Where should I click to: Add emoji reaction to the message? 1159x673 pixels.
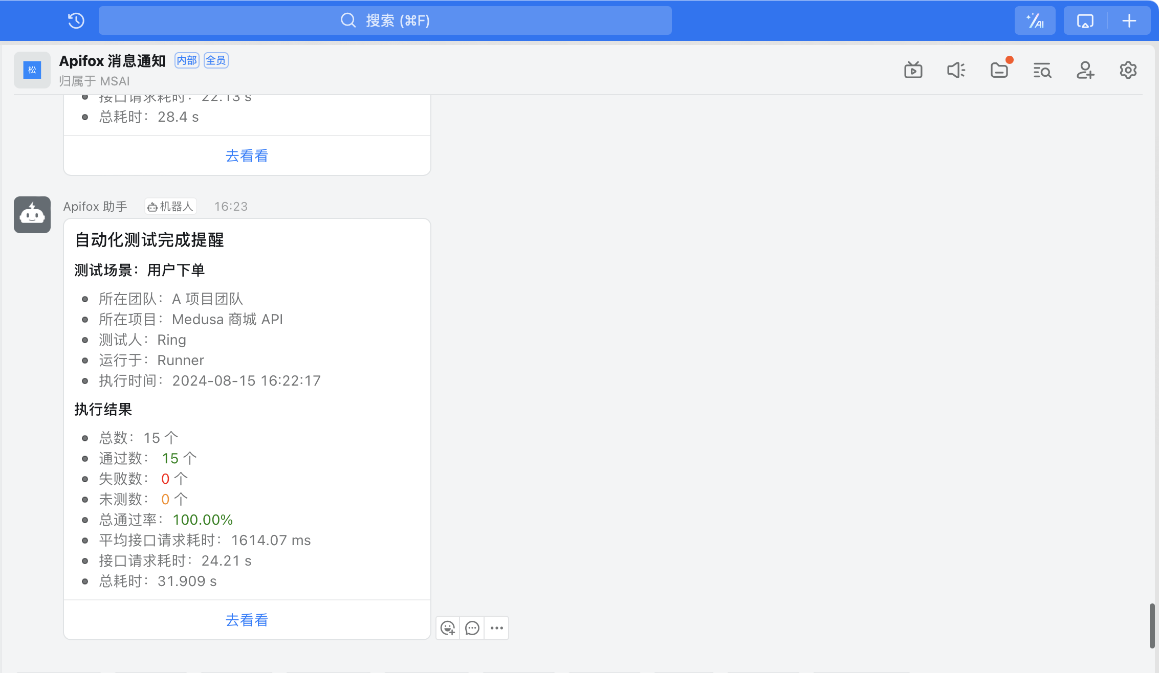(x=448, y=628)
